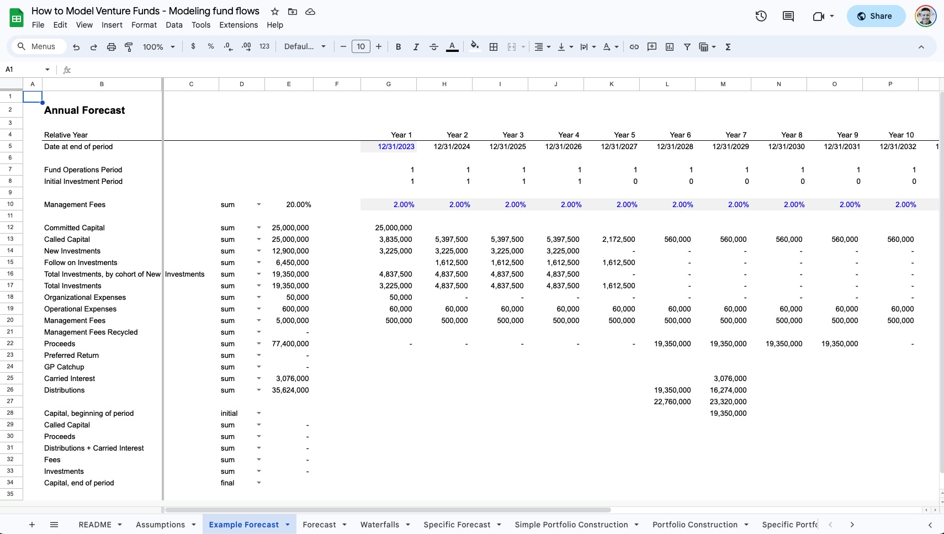This screenshot has height=534, width=944.
Task: Open the fill color picker
Action: tap(474, 47)
